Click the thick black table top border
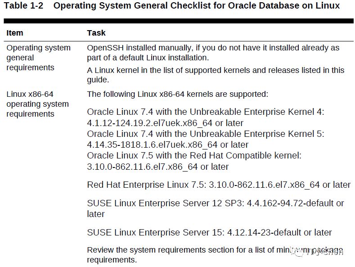The image size is (355, 267). tap(179, 21)
